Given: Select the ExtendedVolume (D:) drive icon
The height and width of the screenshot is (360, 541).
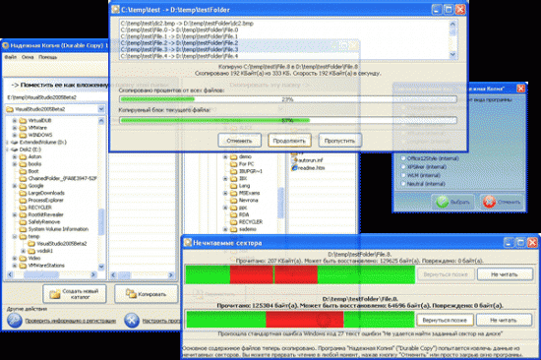Looking at the screenshot, I should click(x=15, y=143).
